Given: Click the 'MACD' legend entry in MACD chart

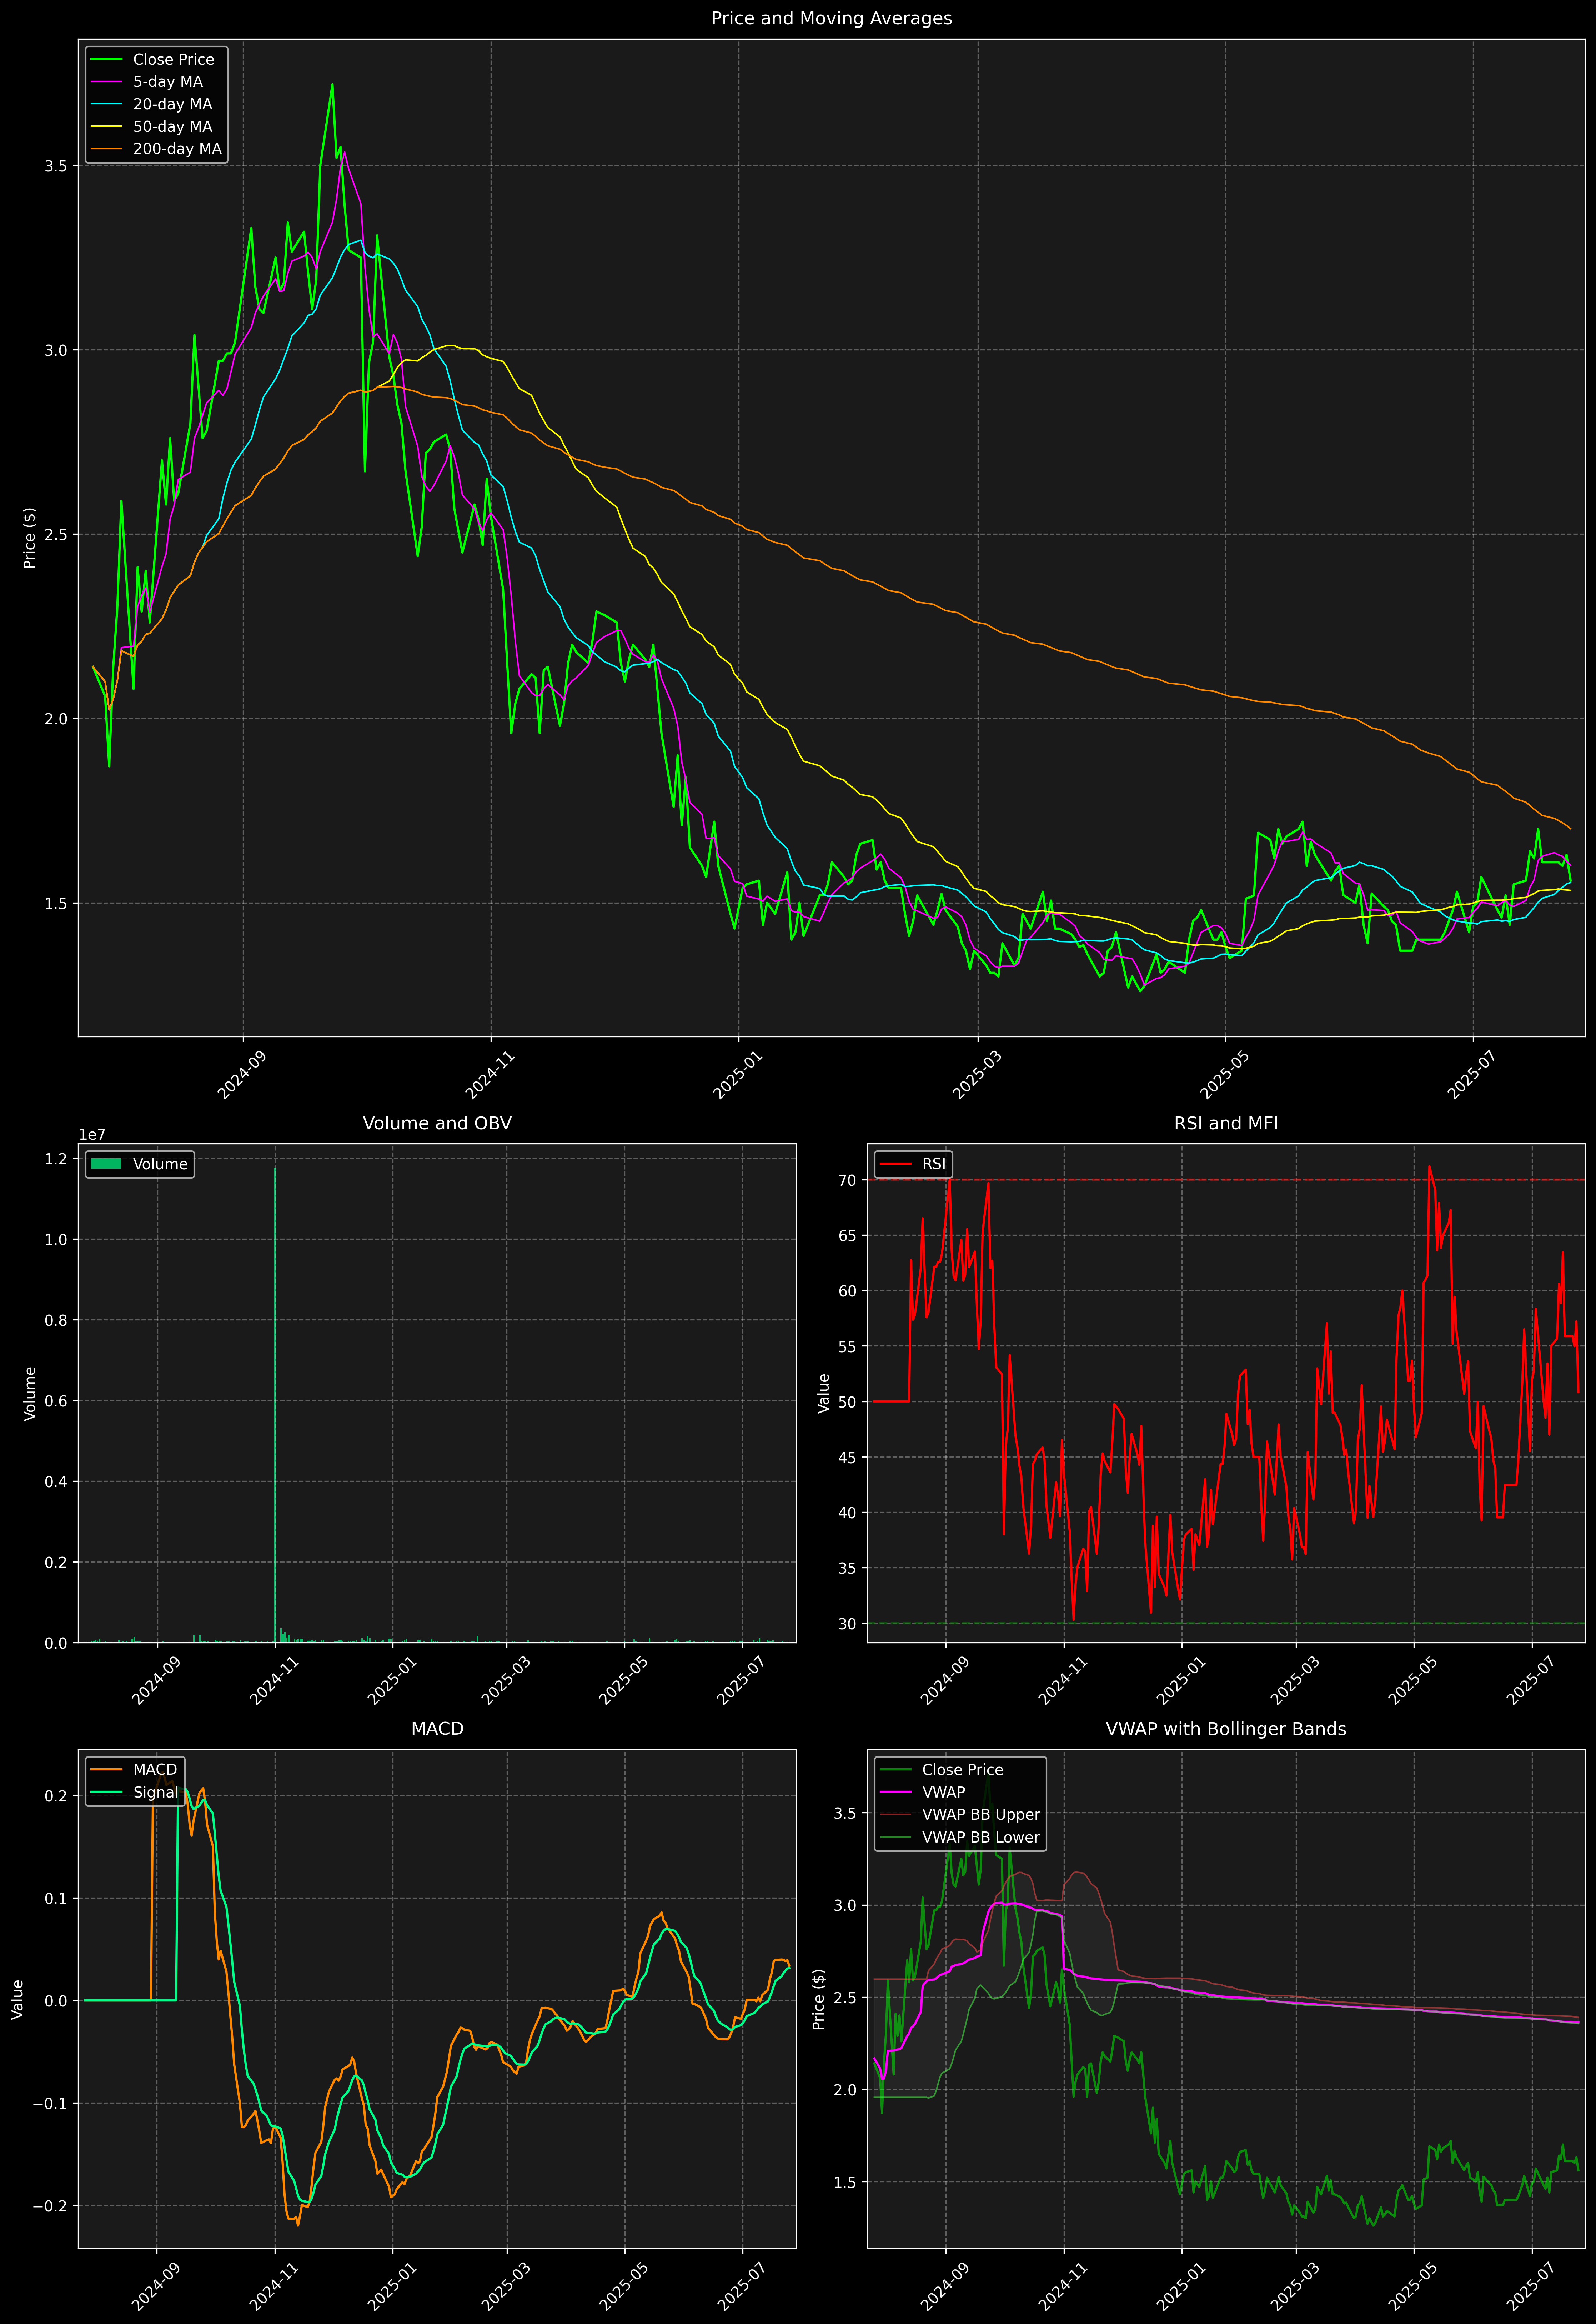Looking at the screenshot, I should point(155,1770).
